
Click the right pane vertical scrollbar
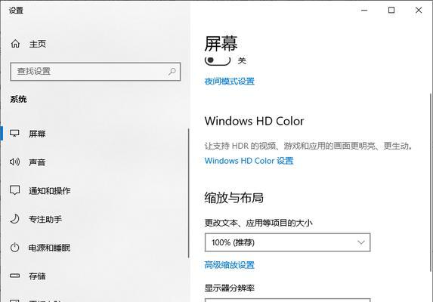pyautogui.click(x=431, y=183)
